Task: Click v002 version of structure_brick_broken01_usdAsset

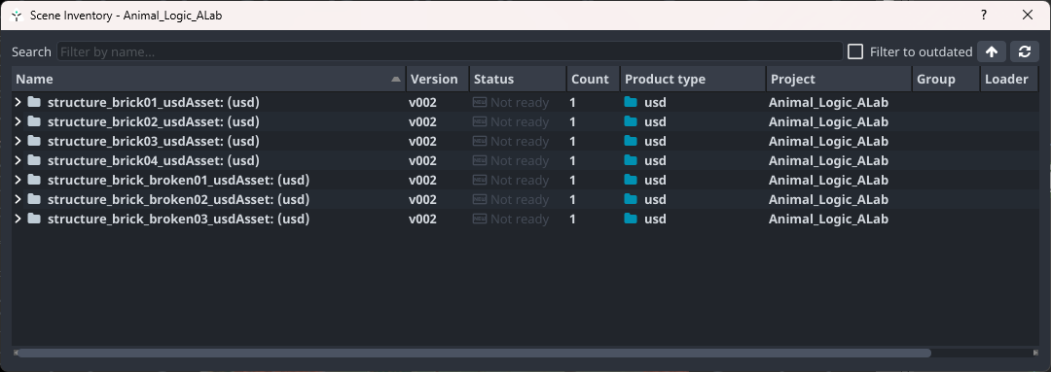Action: pyautogui.click(x=423, y=180)
